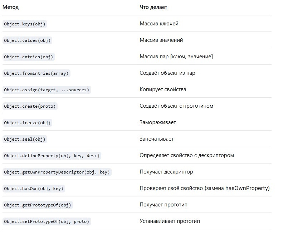Click the "Массив ключей" description text
The width and height of the screenshot is (293, 239).
click(x=159, y=24)
